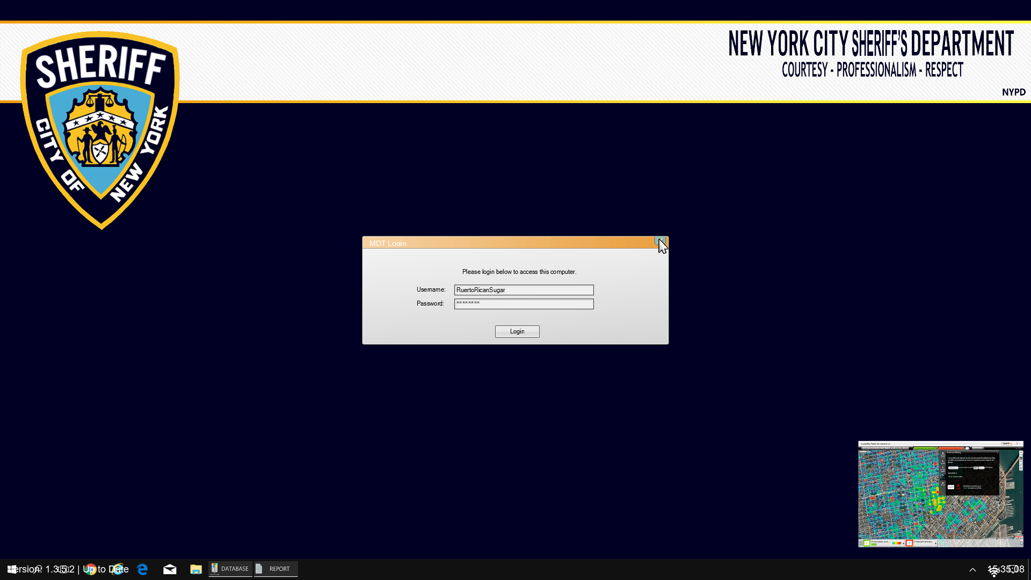1031x580 pixels.
Task: Click the NYPD label in header
Action: tap(1013, 92)
